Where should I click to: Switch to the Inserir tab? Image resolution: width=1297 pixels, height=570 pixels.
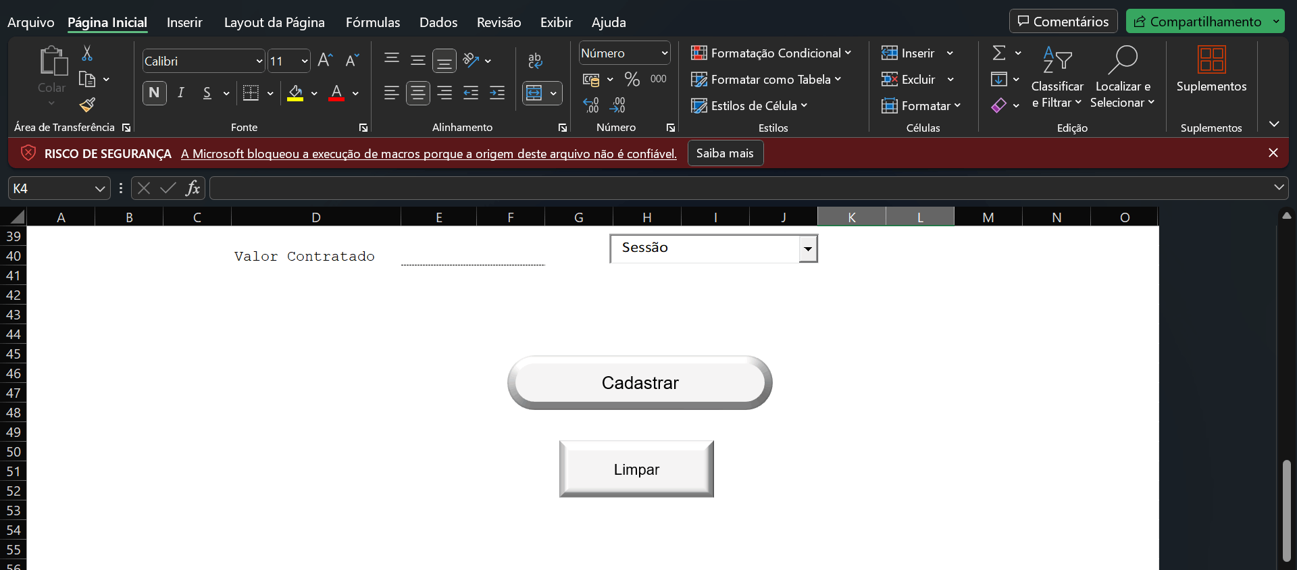[x=184, y=22]
